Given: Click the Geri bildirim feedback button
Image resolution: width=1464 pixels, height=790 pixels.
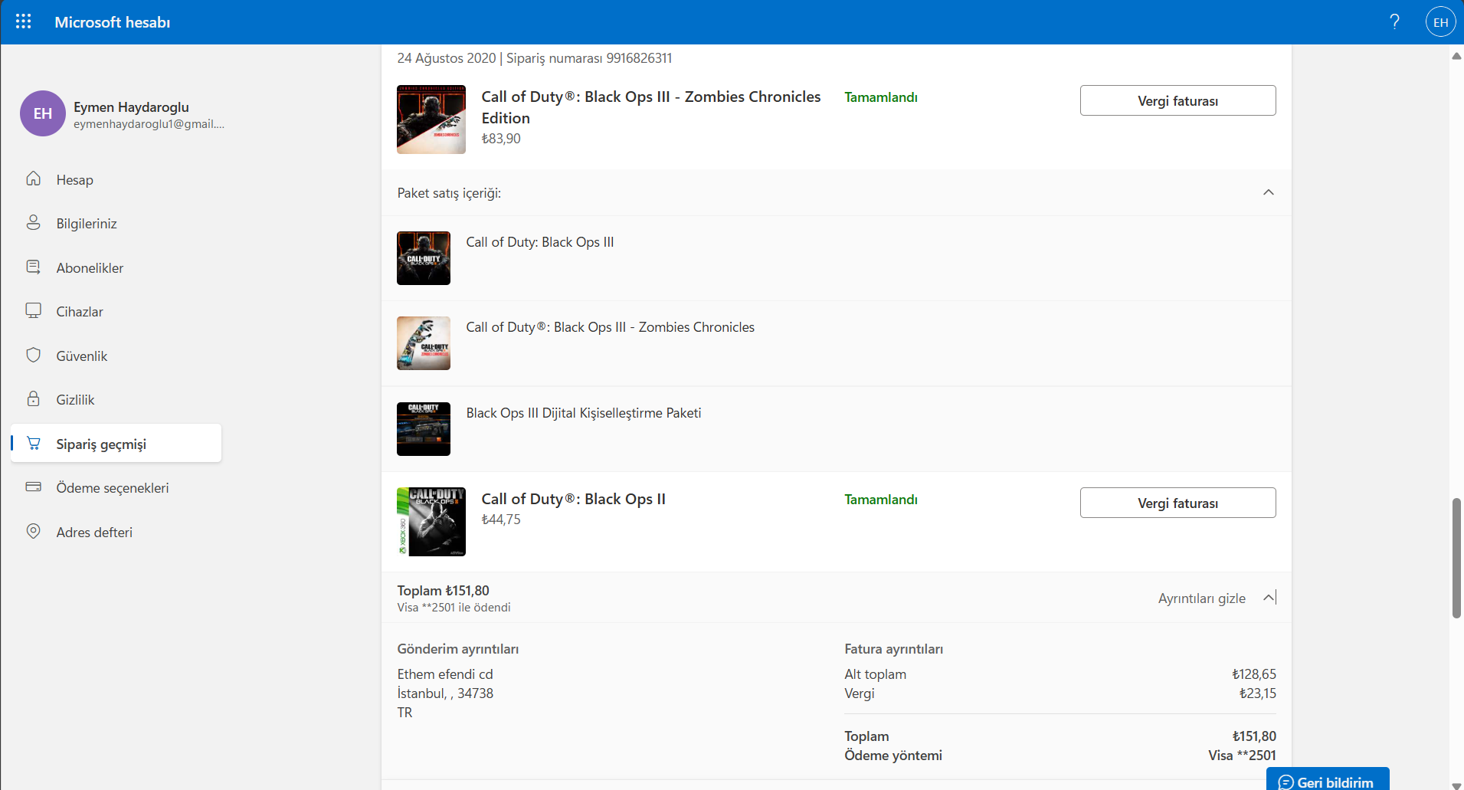Looking at the screenshot, I should point(1328,779).
